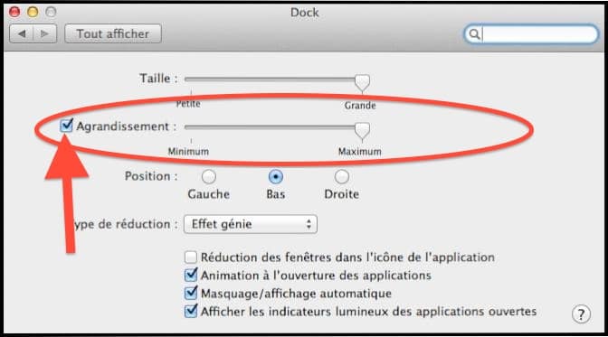Focus the search input field
The width and height of the screenshot is (608, 337).
click(539, 34)
